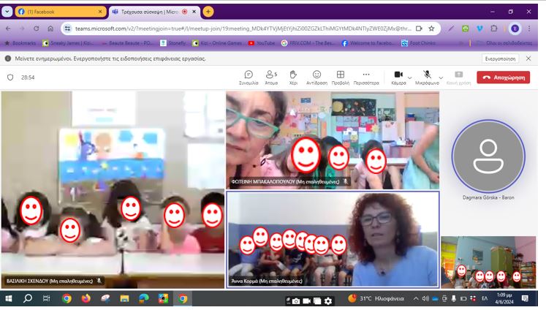Screen dimensions: 546x310
Task: Raise hand with the Χέρι button
Action: click(x=293, y=77)
